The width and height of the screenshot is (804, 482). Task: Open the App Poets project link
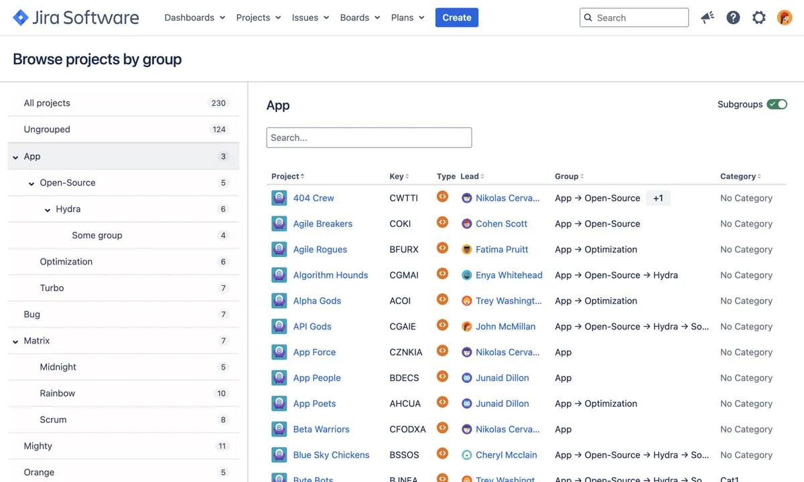(x=314, y=404)
